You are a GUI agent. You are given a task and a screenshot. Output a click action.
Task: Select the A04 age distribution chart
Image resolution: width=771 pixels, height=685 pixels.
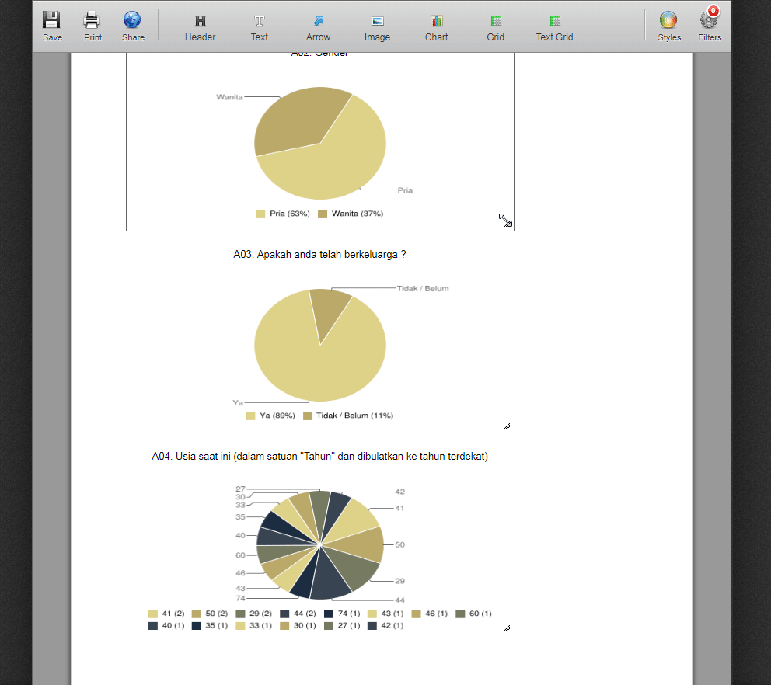319,544
